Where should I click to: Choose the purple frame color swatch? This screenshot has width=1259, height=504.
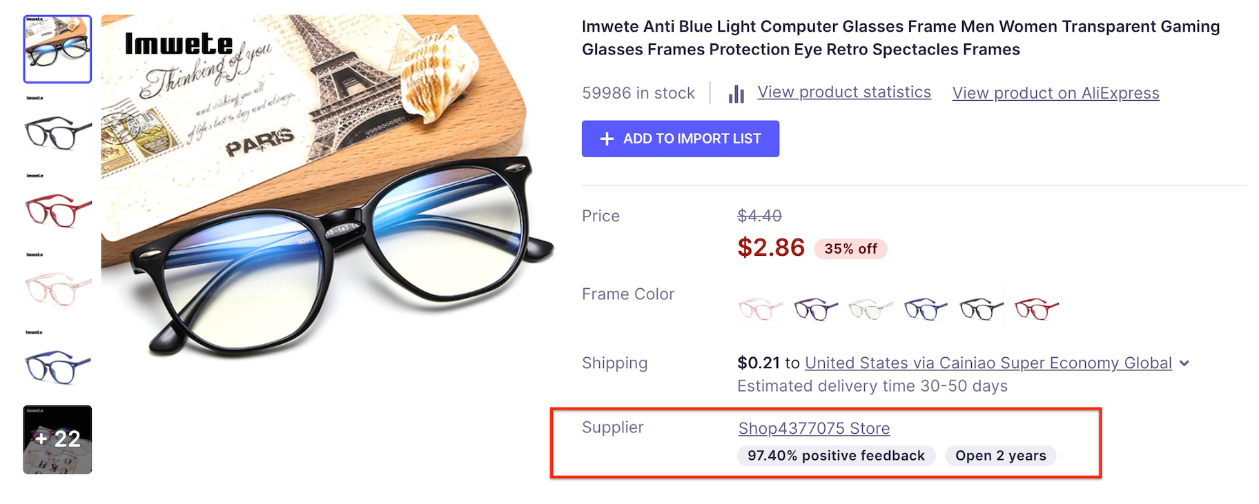815,309
